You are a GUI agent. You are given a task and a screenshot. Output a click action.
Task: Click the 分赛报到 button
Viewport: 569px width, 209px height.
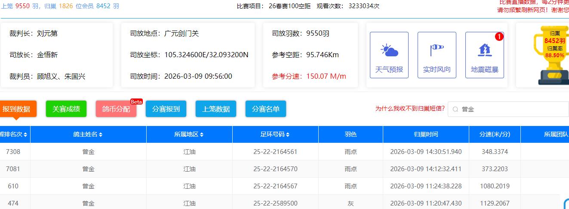tap(166, 109)
